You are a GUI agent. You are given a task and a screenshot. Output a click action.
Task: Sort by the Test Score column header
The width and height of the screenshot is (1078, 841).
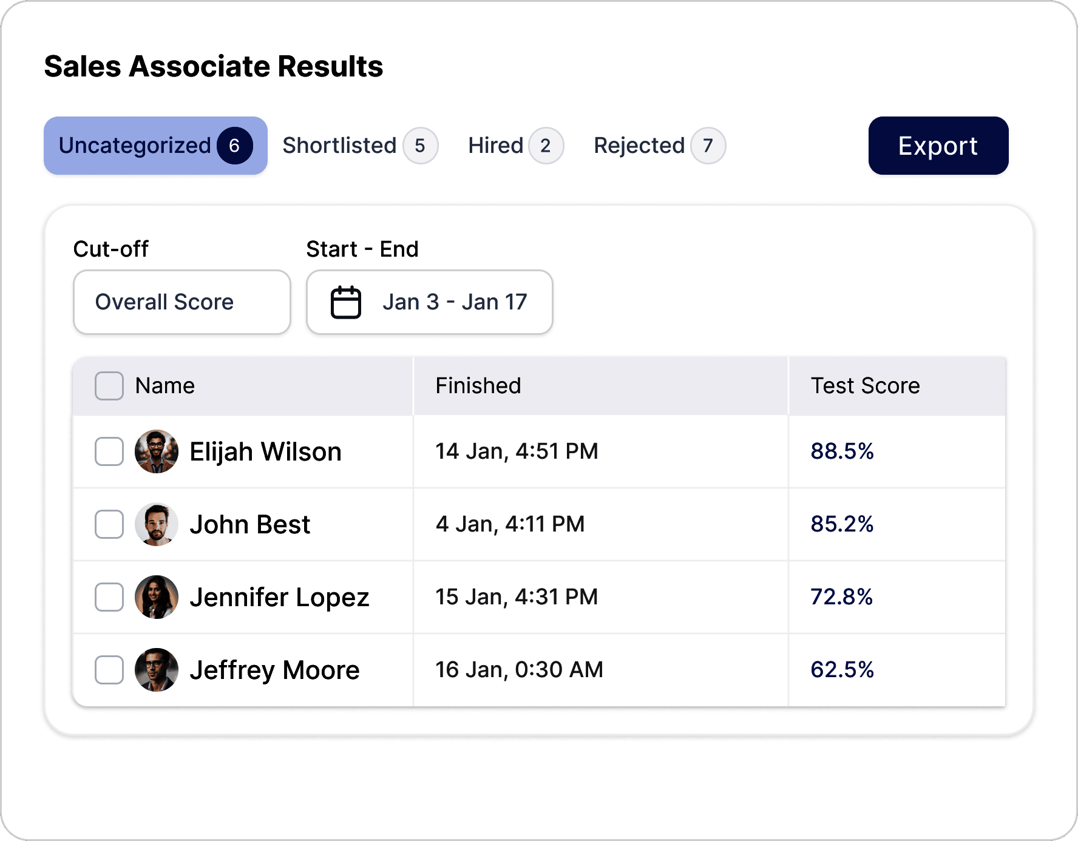point(865,386)
